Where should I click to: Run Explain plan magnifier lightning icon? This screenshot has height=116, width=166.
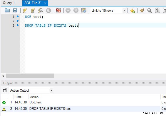point(41,11)
